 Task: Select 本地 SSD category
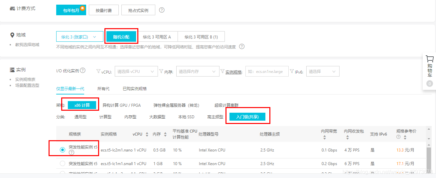(186, 117)
